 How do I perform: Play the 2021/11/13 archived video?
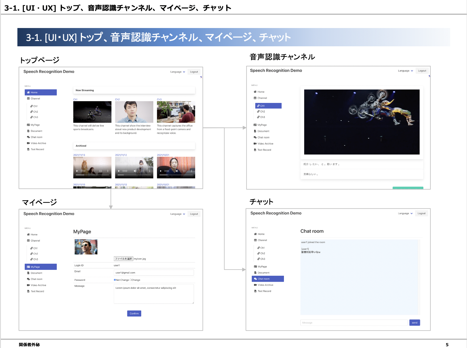point(77,171)
